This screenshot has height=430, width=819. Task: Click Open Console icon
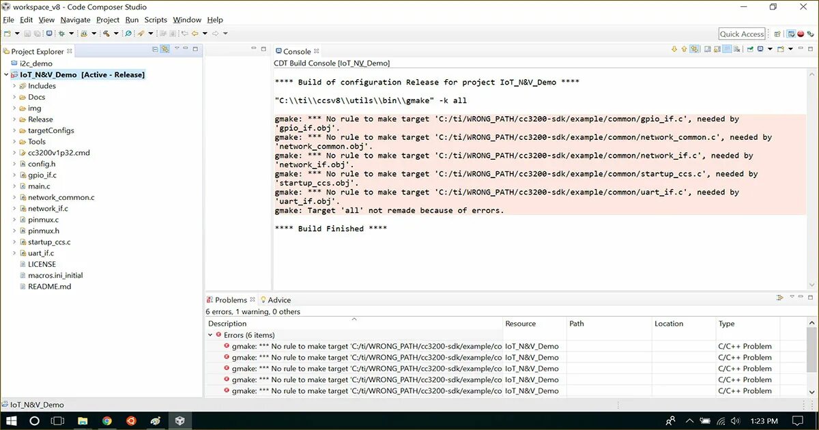[781, 49]
